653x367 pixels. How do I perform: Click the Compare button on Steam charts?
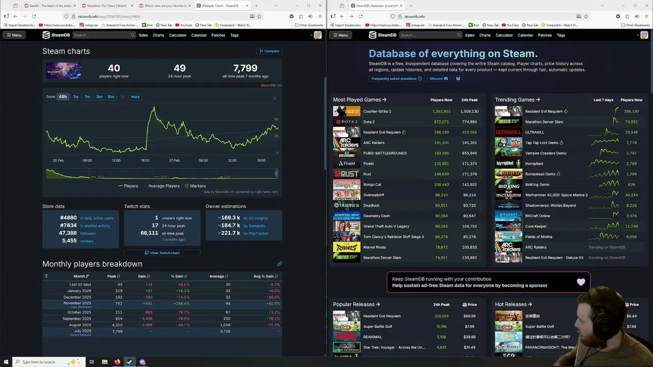pyautogui.click(x=269, y=51)
